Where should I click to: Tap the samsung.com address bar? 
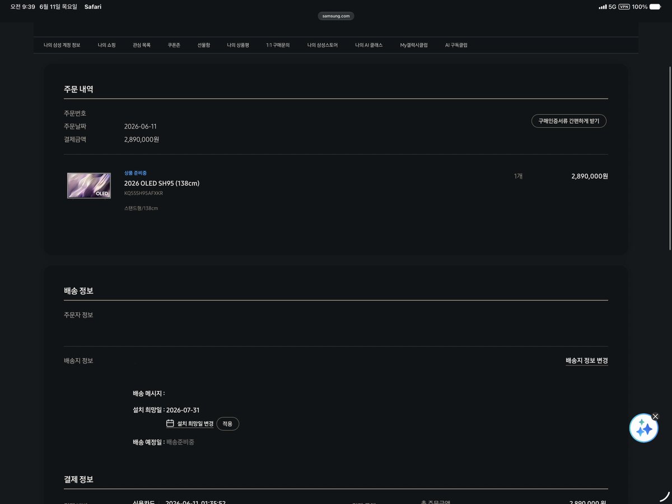(336, 16)
